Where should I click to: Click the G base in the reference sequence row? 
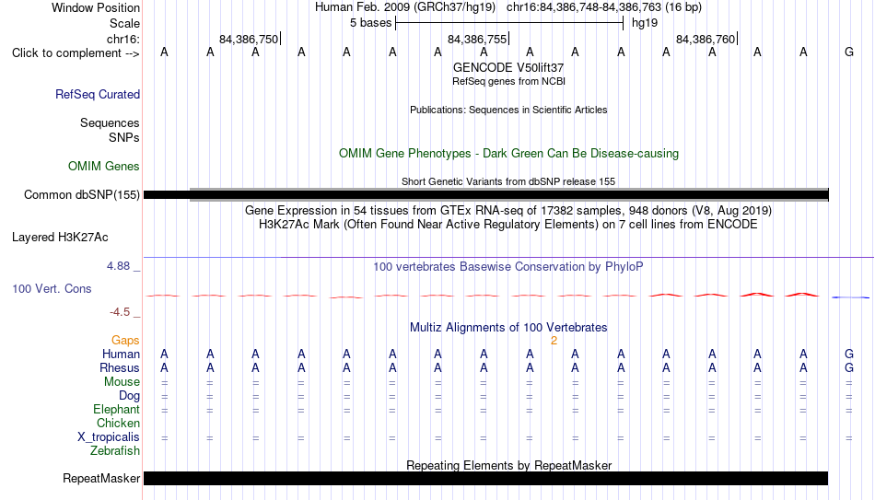(849, 52)
